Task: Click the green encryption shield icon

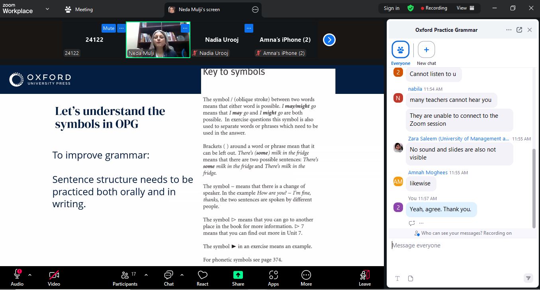Action: point(411,8)
